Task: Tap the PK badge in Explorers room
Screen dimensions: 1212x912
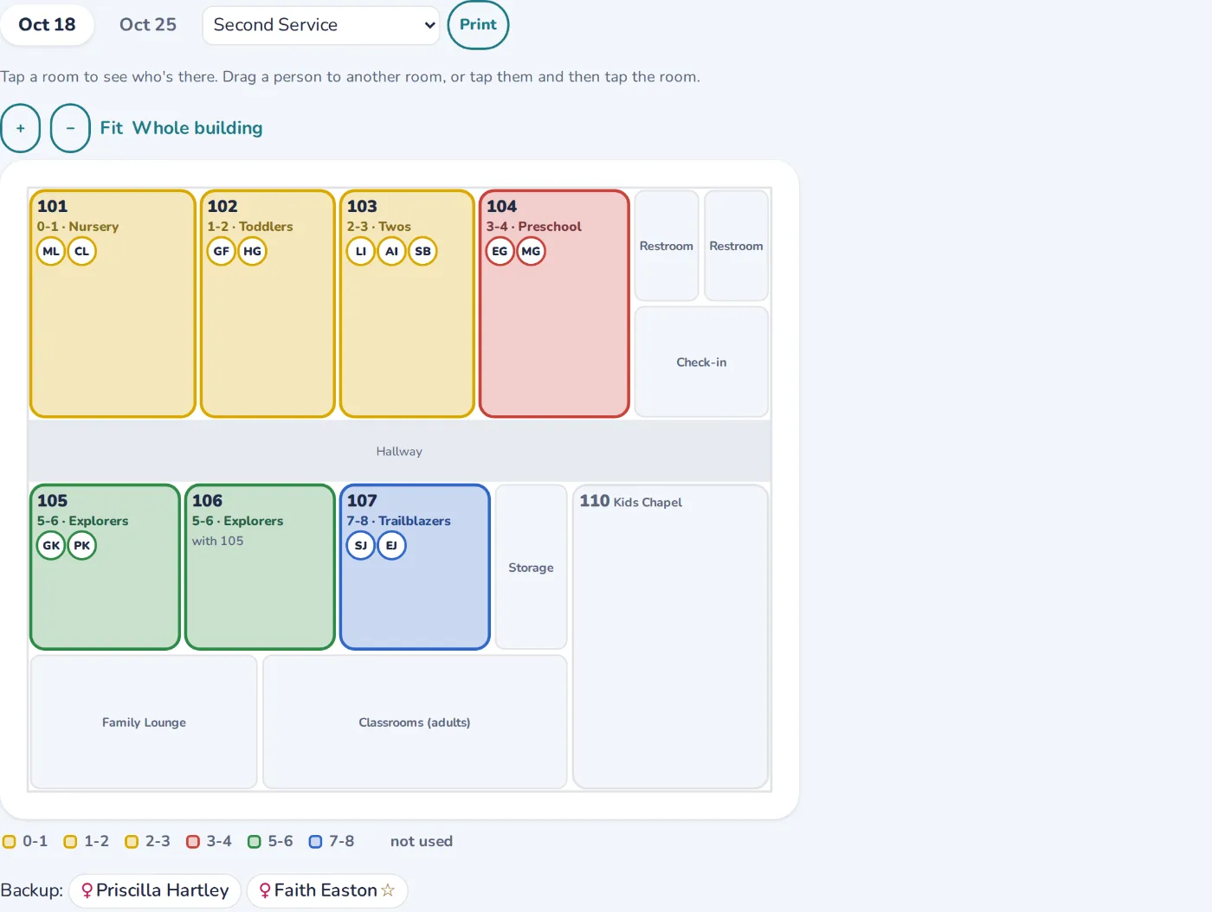Action: point(82,546)
